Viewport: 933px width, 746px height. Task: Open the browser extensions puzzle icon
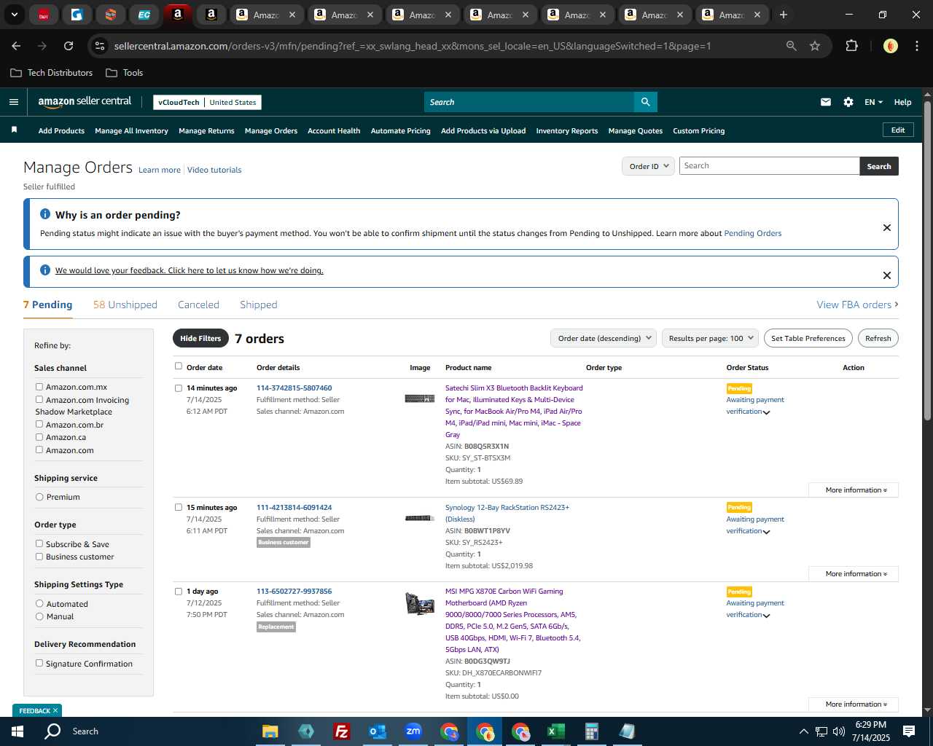coord(851,46)
